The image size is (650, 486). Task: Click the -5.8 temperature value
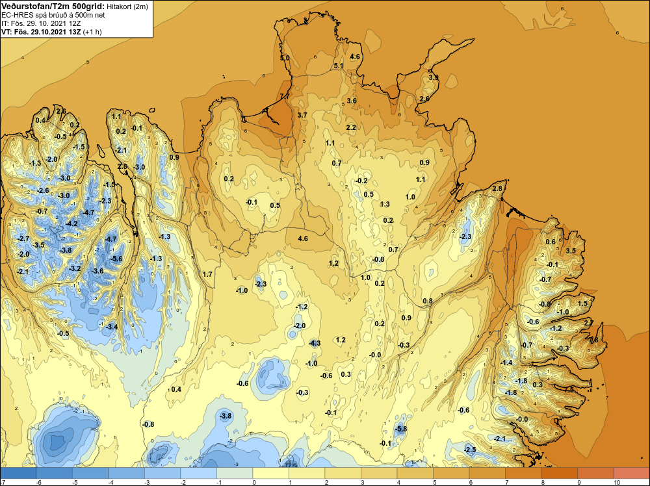click(x=401, y=429)
